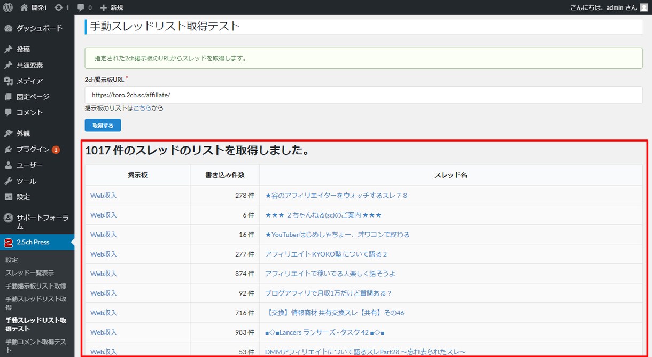652x357 pixels.
Task: Click the 2ch掲示板URL input field
Action: (x=363, y=95)
